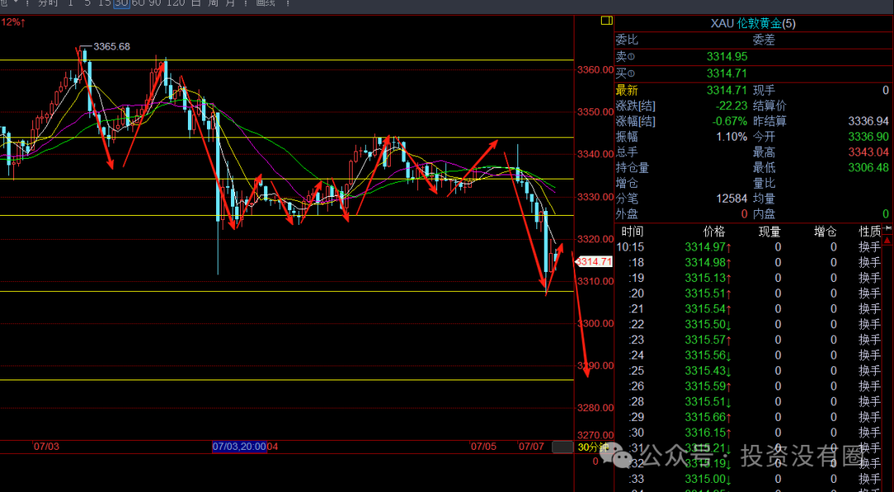Viewport: 894px width, 492px height.
Task: Click the 分笔 value 12584
Action: (732, 198)
